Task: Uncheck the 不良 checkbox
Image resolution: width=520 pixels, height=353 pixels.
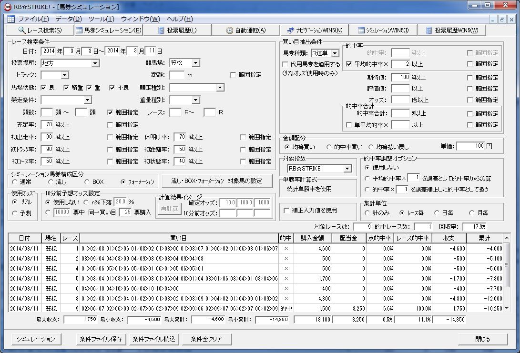Action: (112, 88)
